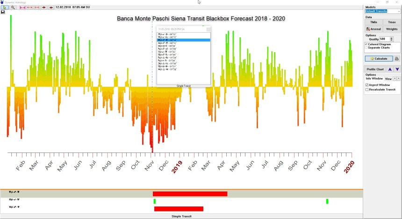The width and height of the screenshot is (402, 219).
Task: Click the long red bar in top aspect row
Action: coord(190,194)
